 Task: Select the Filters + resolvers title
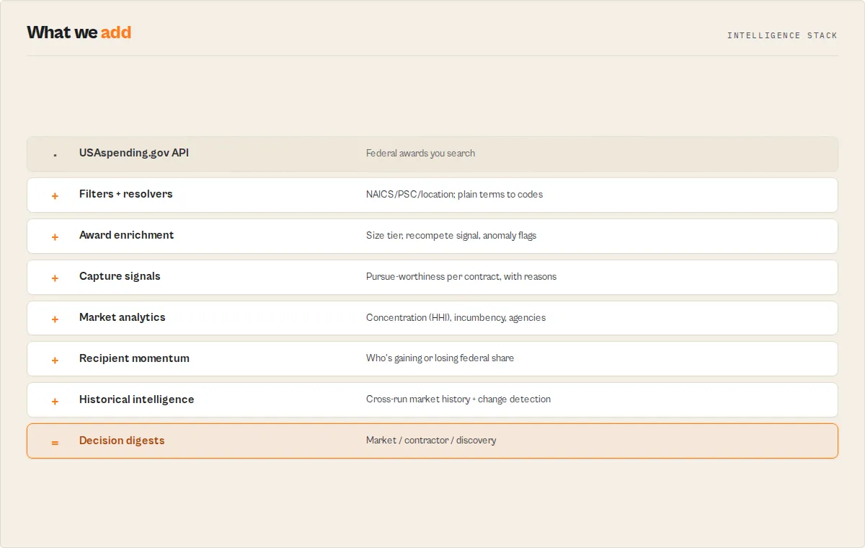126,194
